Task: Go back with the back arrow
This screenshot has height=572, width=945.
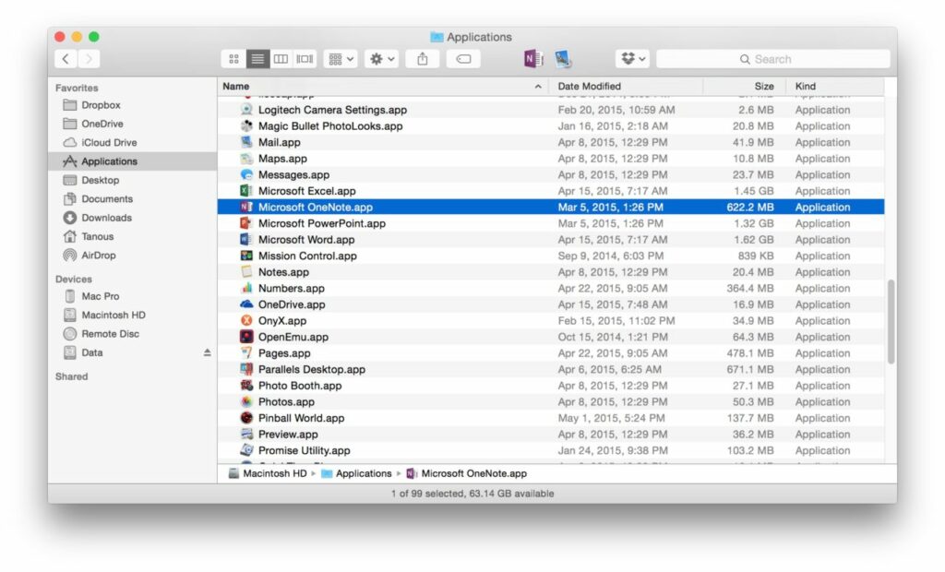Action: (x=66, y=58)
